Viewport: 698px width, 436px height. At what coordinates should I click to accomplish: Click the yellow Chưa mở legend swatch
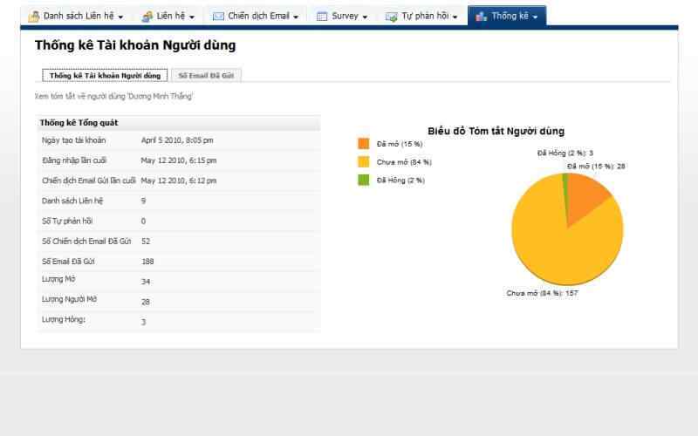click(364, 162)
